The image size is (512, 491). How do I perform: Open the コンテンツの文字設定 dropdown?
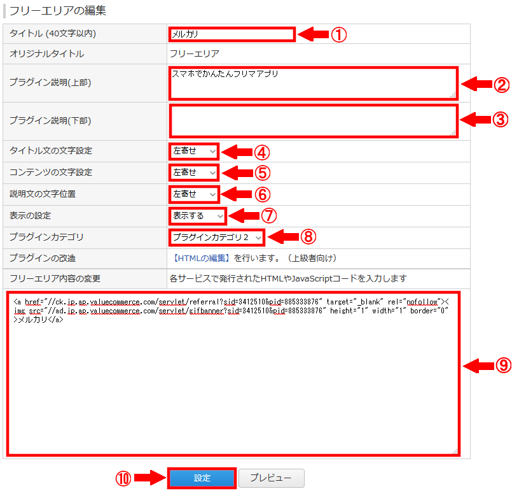coord(194,173)
